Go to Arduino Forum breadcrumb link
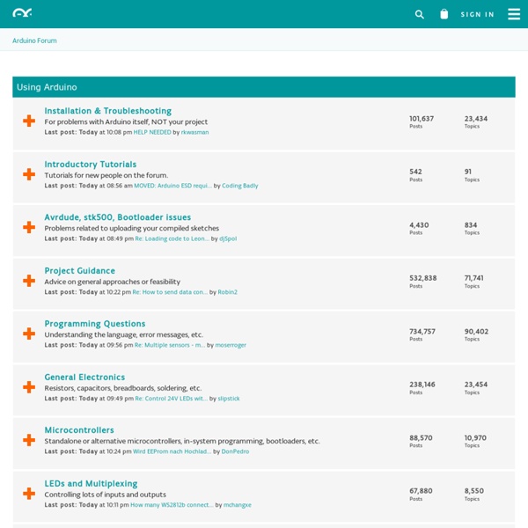 [34, 40]
